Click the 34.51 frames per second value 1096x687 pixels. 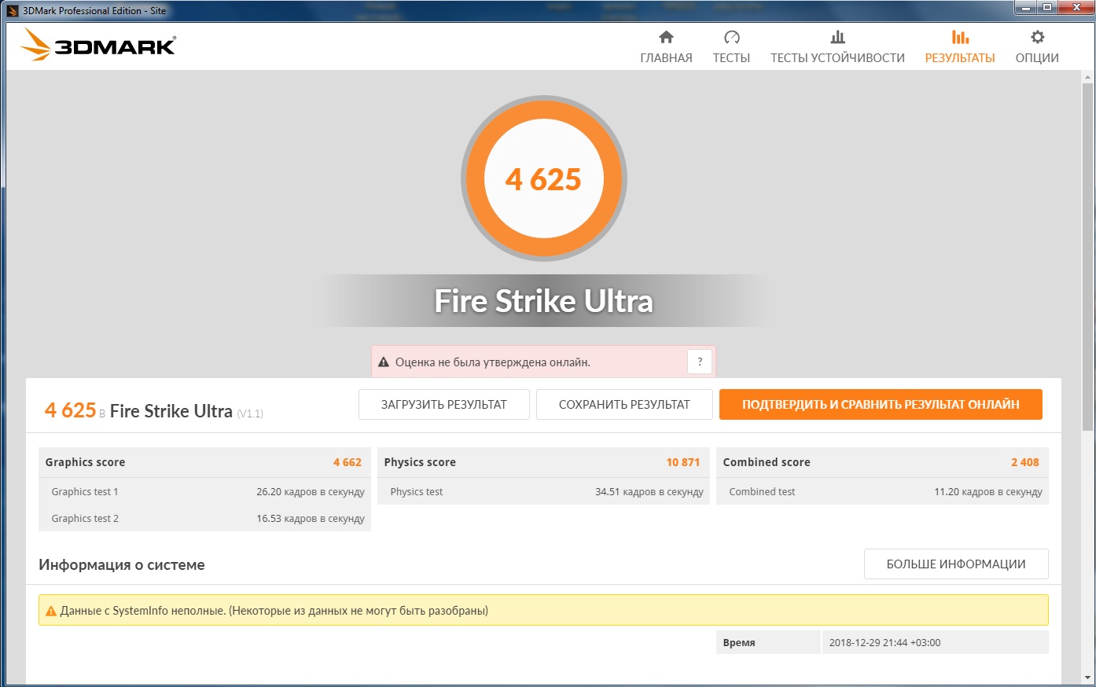[649, 492]
